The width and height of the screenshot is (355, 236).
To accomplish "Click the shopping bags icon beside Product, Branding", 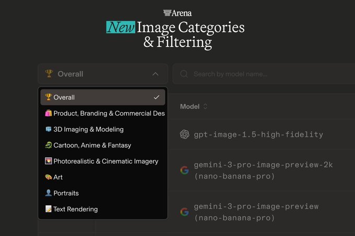I will (x=48, y=113).
